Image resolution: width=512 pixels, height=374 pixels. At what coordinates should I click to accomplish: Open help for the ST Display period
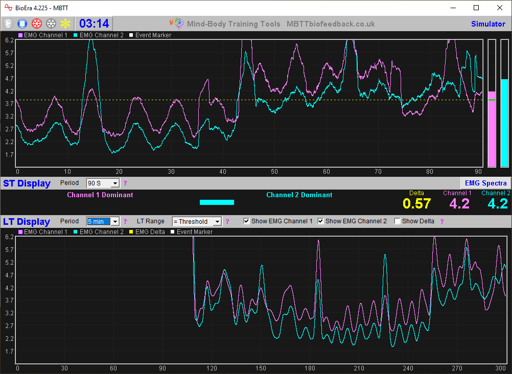coord(125,183)
